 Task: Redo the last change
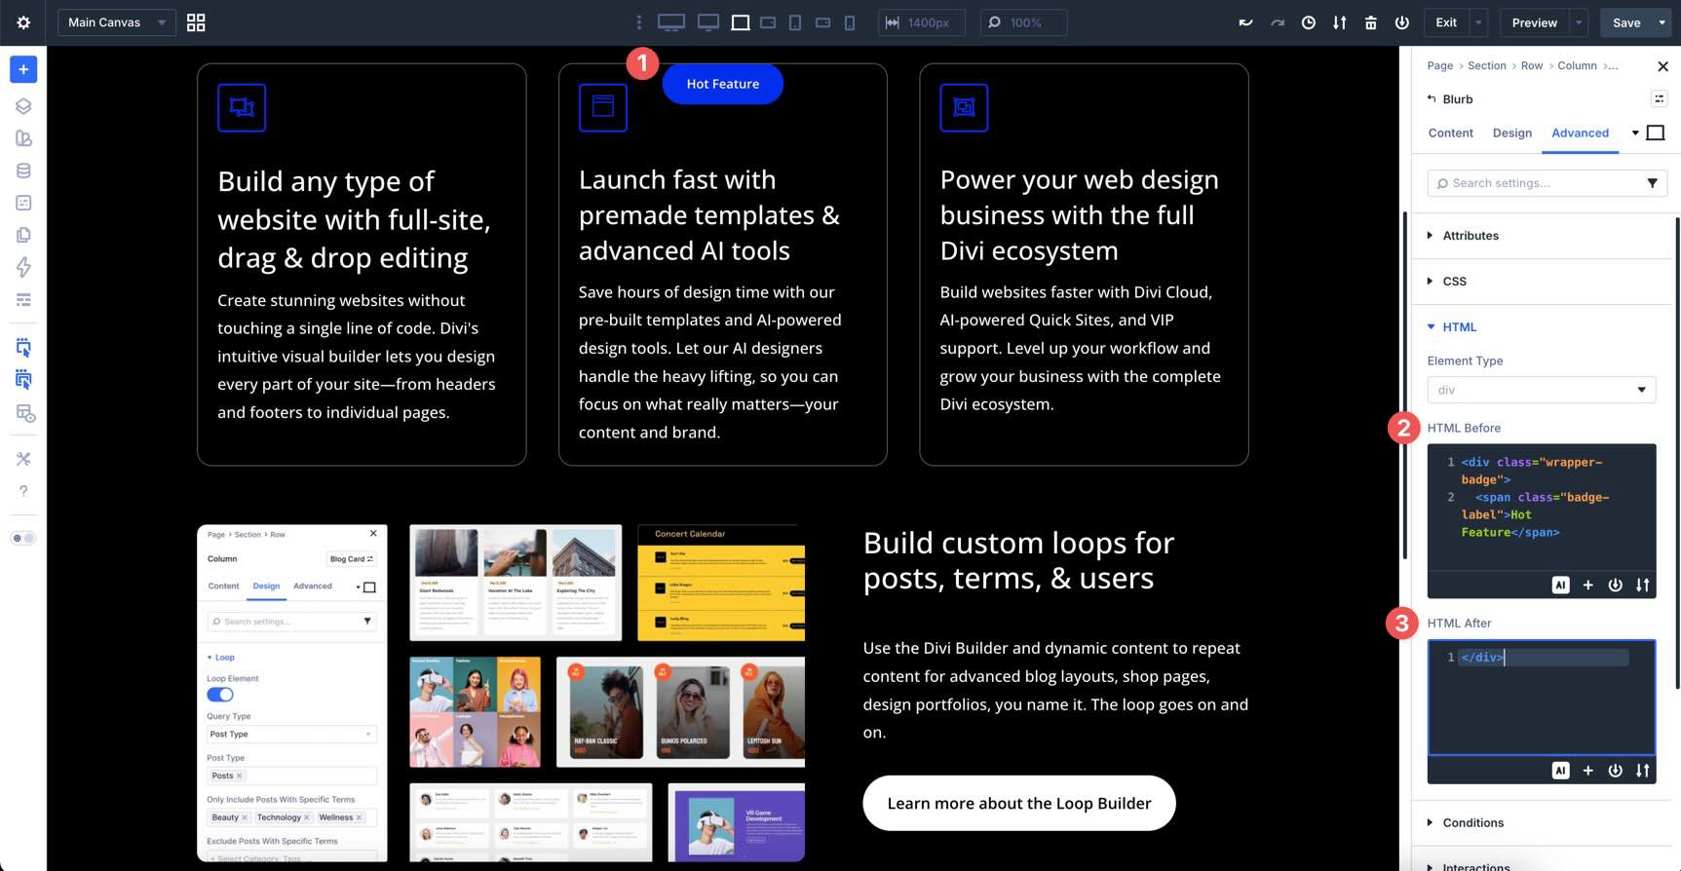click(1277, 22)
